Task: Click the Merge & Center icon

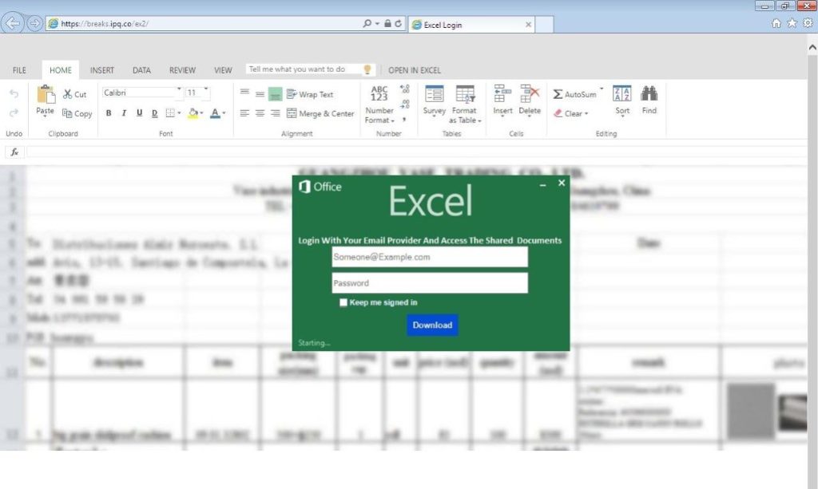Action: pyautogui.click(x=292, y=113)
